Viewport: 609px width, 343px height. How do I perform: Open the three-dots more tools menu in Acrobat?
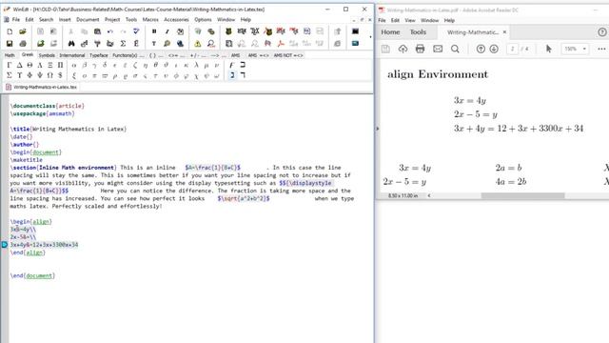[x=601, y=49]
